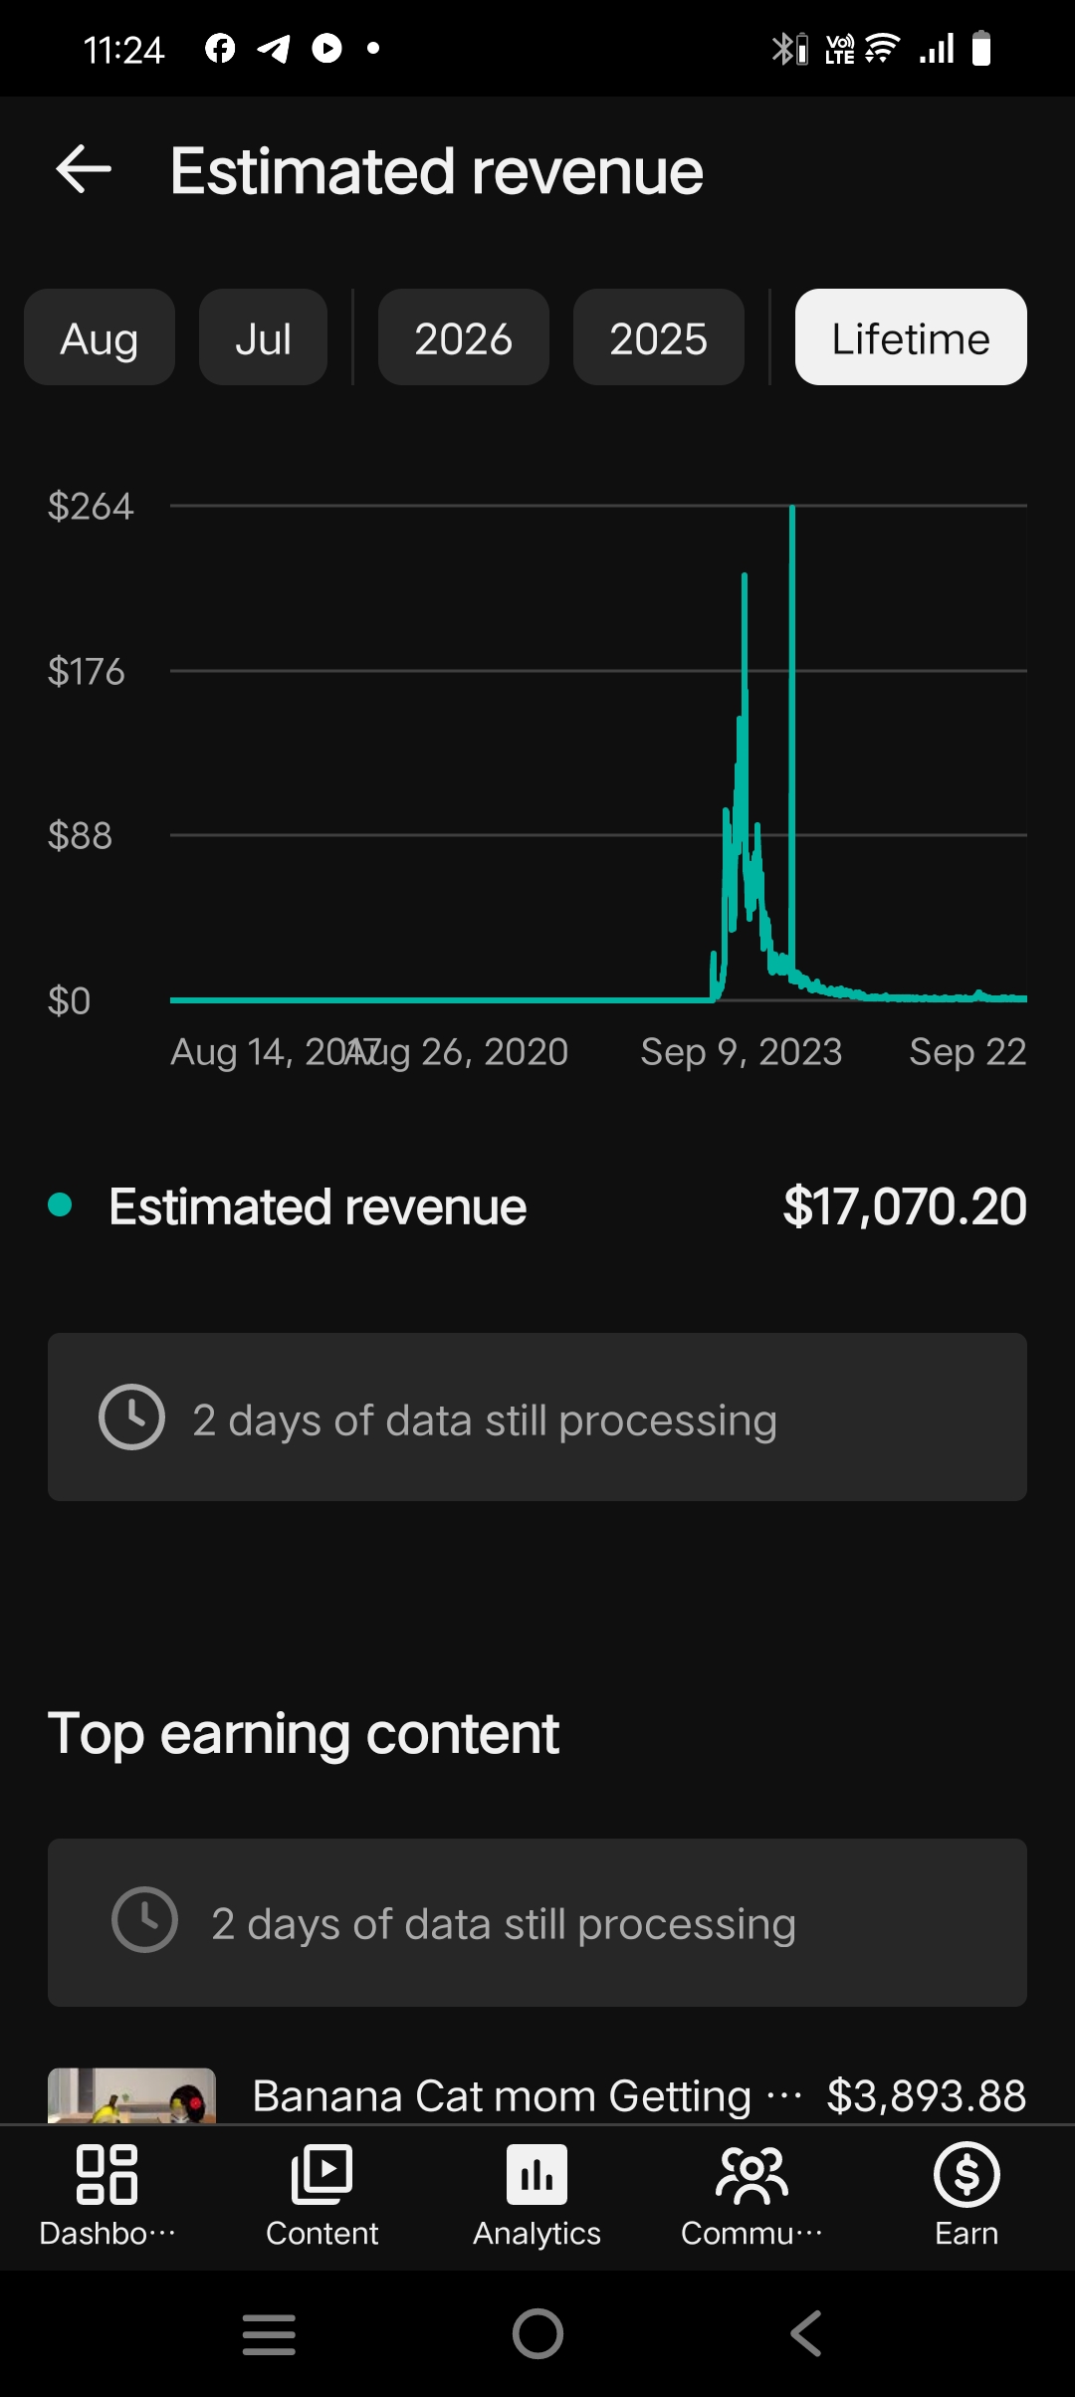This screenshot has height=2397, width=1075.
Task: Tap the clock icon in Top earning notice
Action: 144,1919
